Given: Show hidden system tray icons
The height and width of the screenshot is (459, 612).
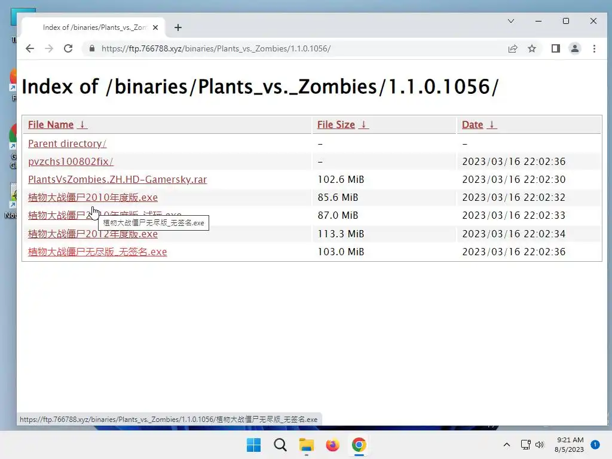Looking at the screenshot, I should click(x=507, y=445).
